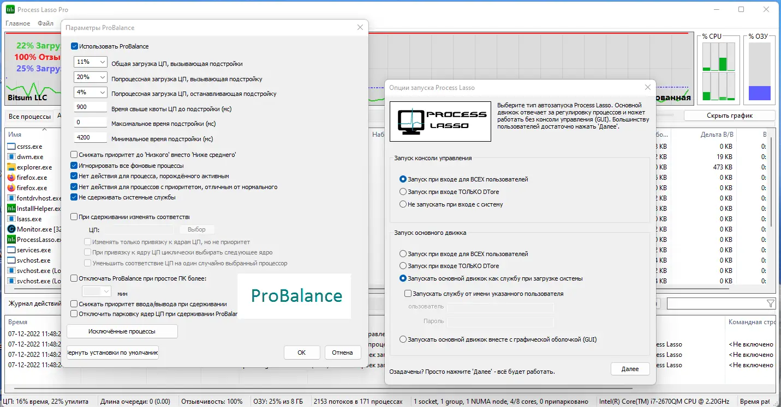Screen dimensions: 781x407
Task: Select Запуск при входе ТОЛЬКО DTore for console
Action: click(x=403, y=192)
